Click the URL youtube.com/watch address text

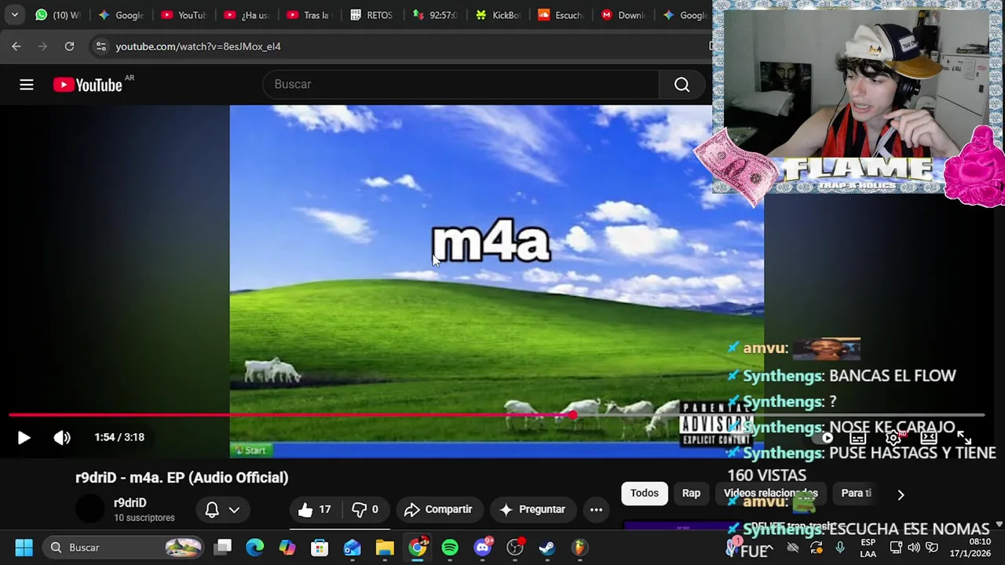coord(198,46)
